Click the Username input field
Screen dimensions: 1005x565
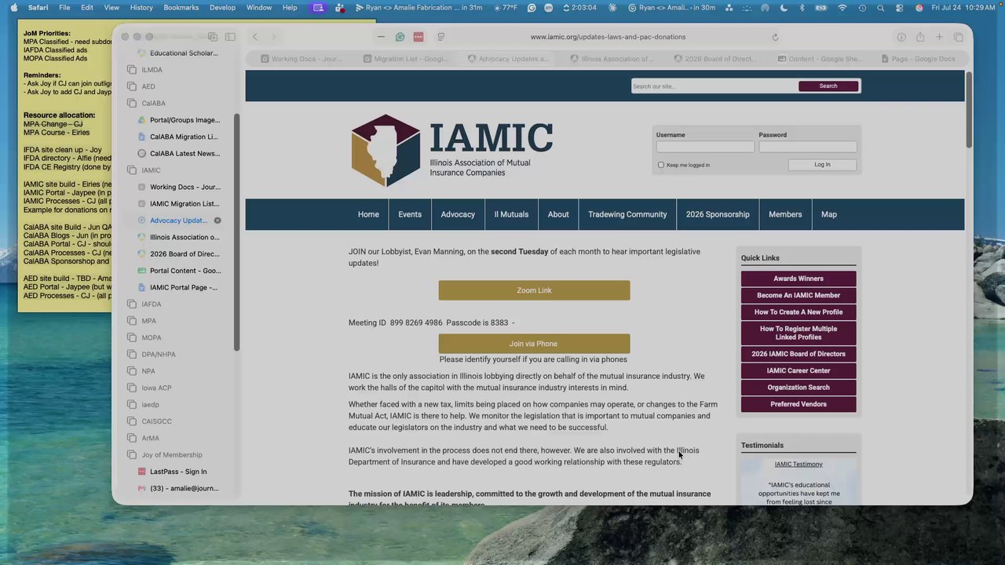pyautogui.click(x=705, y=147)
